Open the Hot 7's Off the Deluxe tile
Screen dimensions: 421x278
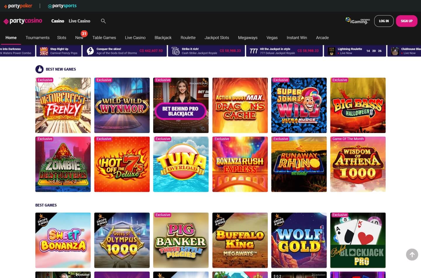pos(122,164)
